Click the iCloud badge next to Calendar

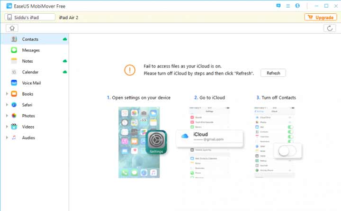[65, 72]
